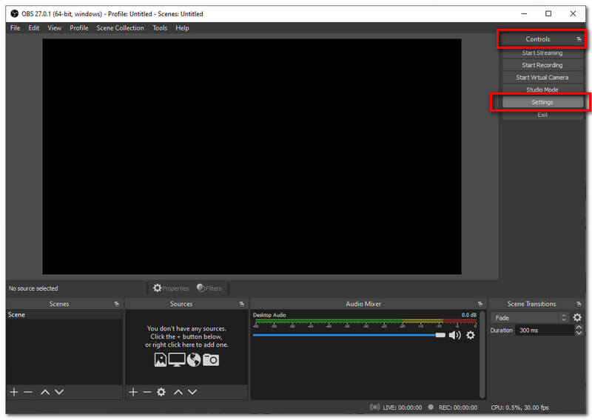Toggle Start Virtual Camera
The width and height of the screenshot is (592, 420).
click(x=542, y=78)
